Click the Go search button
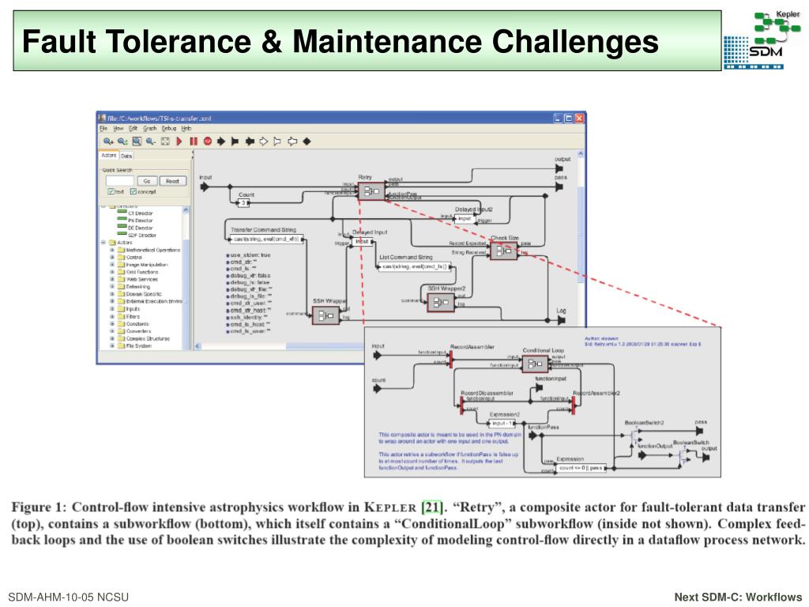Viewport: 809px width, 607px height. (x=147, y=181)
